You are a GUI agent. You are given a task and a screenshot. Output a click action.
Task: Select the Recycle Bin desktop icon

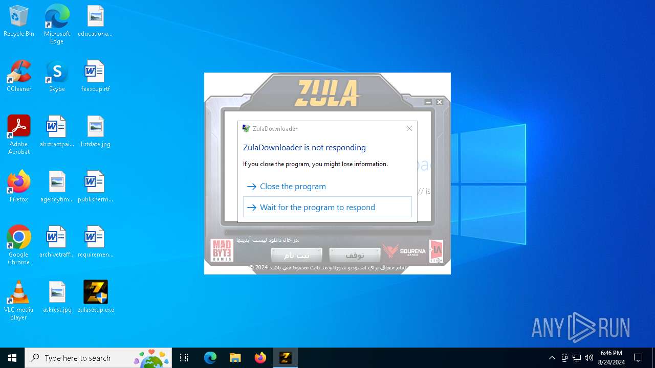point(19,21)
